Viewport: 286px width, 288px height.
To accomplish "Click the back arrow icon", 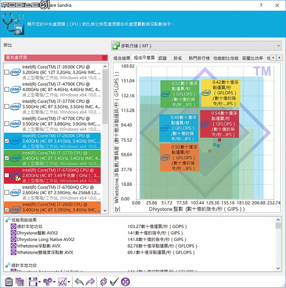I will pyautogui.click(x=79, y=282).
